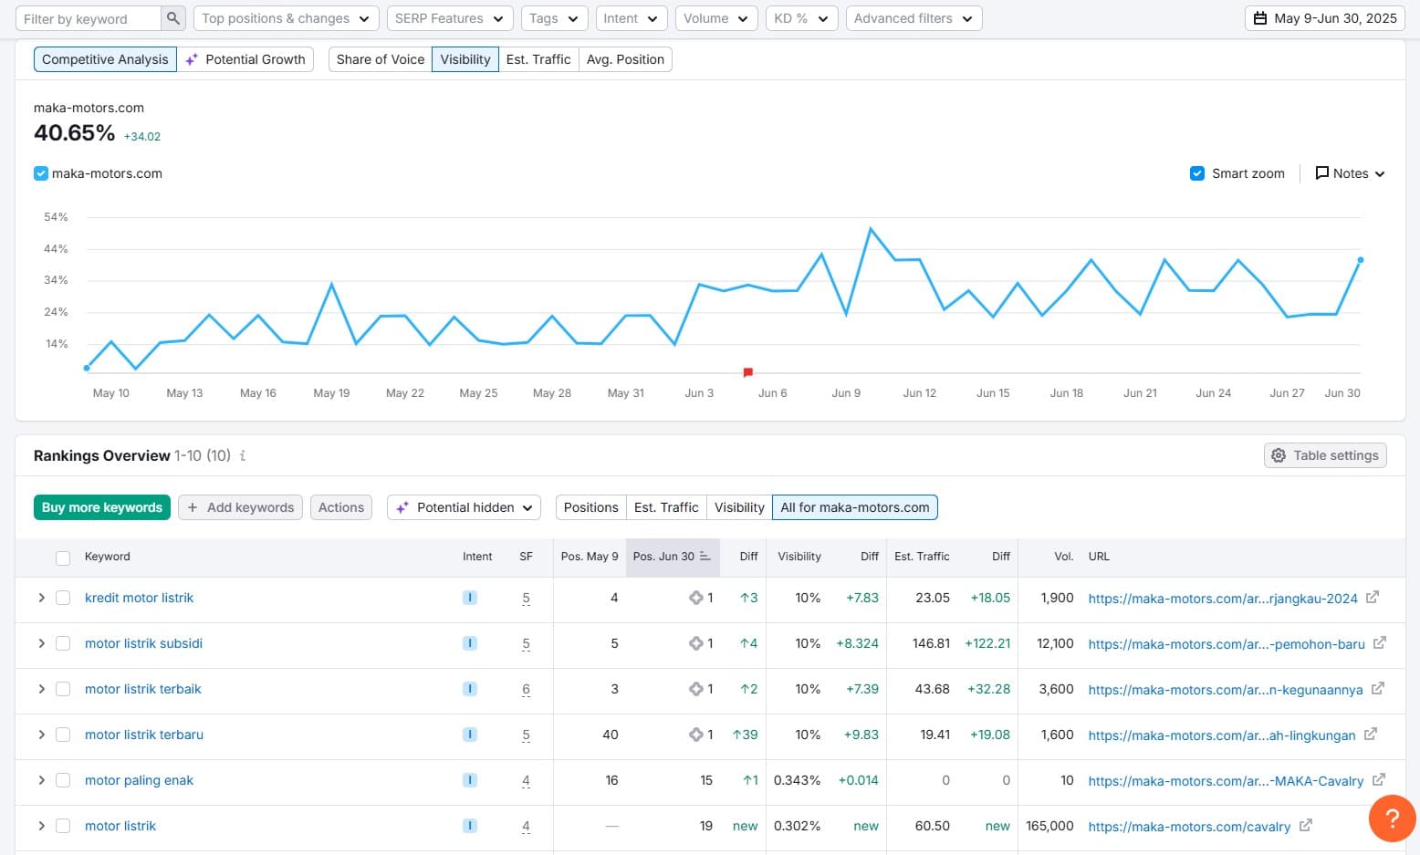Open keyword link kredit motor listrik
Screen dimensions: 1420x855
[139, 598]
